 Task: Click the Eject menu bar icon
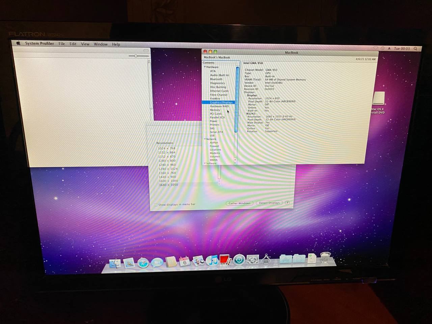click(x=389, y=48)
